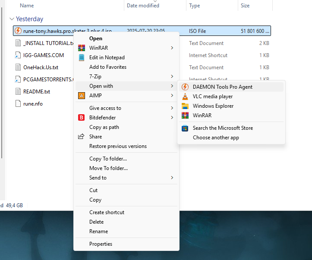Choose Add to Favorites
The height and width of the screenshot is (260, 312).
[x=126, y=67]
